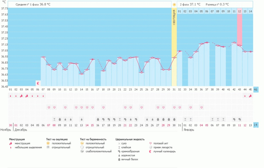Viewport: 264px width, 168px height.
Task: Click the 'Тест на беременность' legend heading
Action: click(x=93, y=139)
